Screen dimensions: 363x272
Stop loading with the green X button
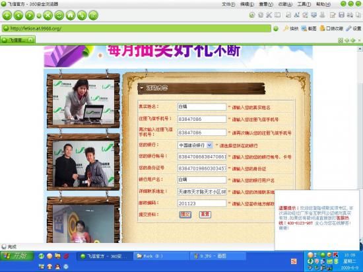[x=48, y=15]
